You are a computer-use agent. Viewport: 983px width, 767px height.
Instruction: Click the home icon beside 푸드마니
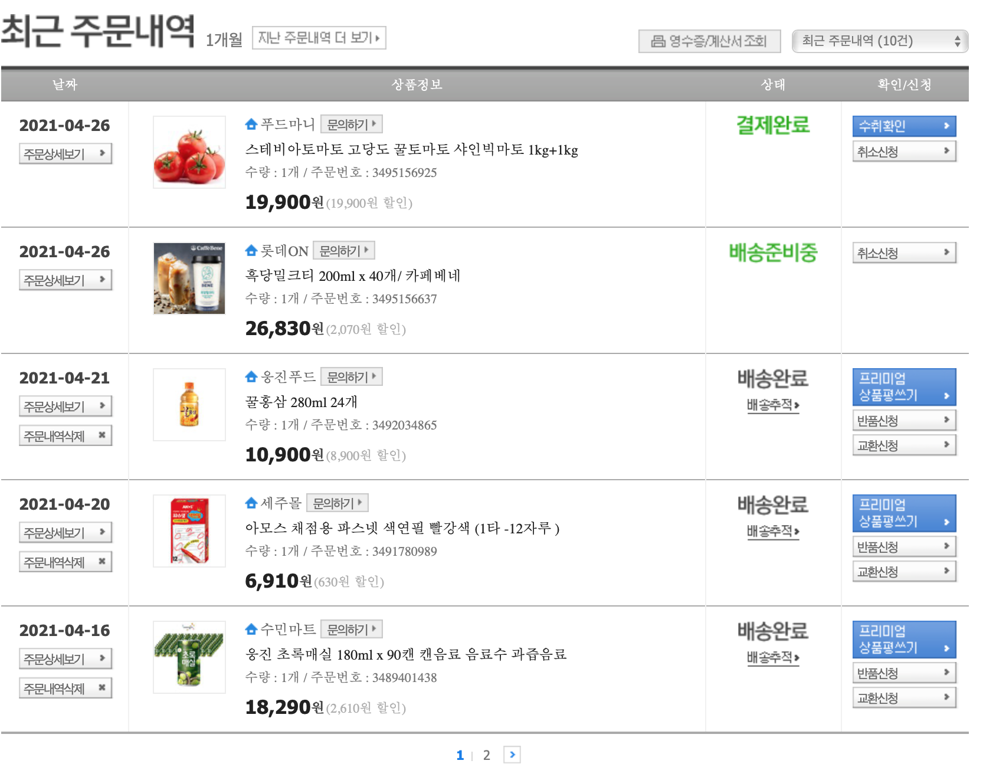[x=251, y=124]
